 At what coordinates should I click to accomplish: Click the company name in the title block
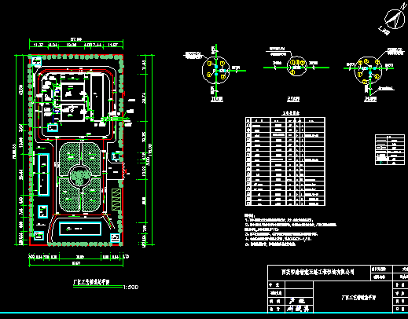point(318,272)
